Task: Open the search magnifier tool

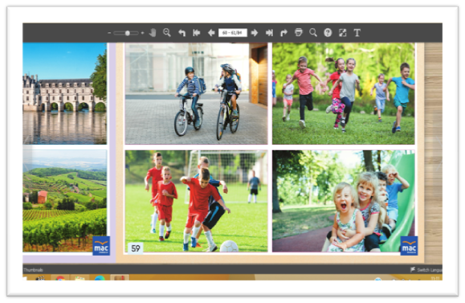Action: [313, 33]
